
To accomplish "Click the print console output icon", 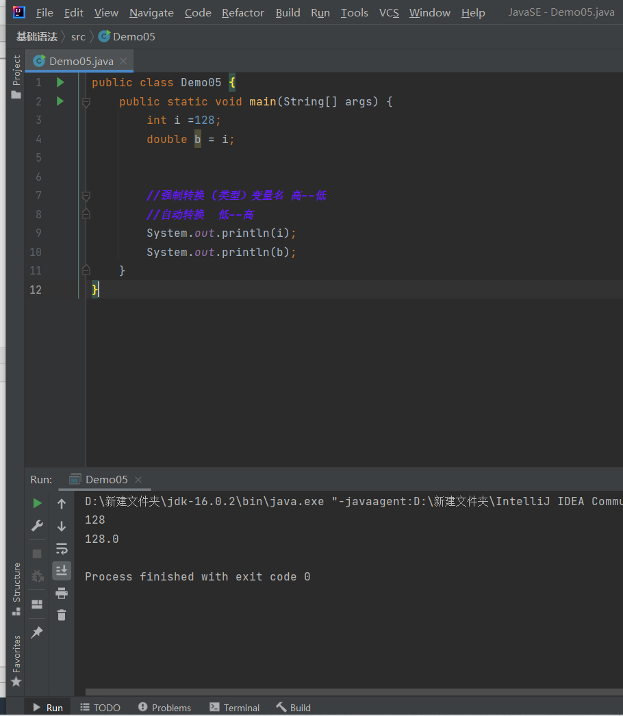I will 62,593.
